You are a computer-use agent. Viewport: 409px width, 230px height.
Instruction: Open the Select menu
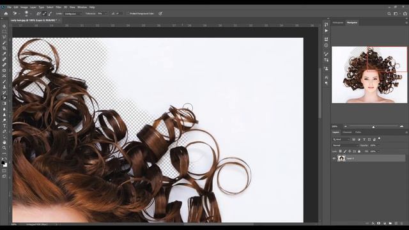click(50, 7)
